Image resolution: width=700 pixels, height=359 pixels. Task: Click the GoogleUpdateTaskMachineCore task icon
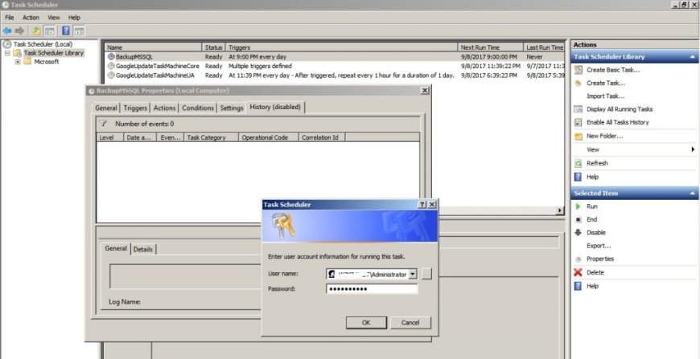pyautogui.click(x=111, y=66)
